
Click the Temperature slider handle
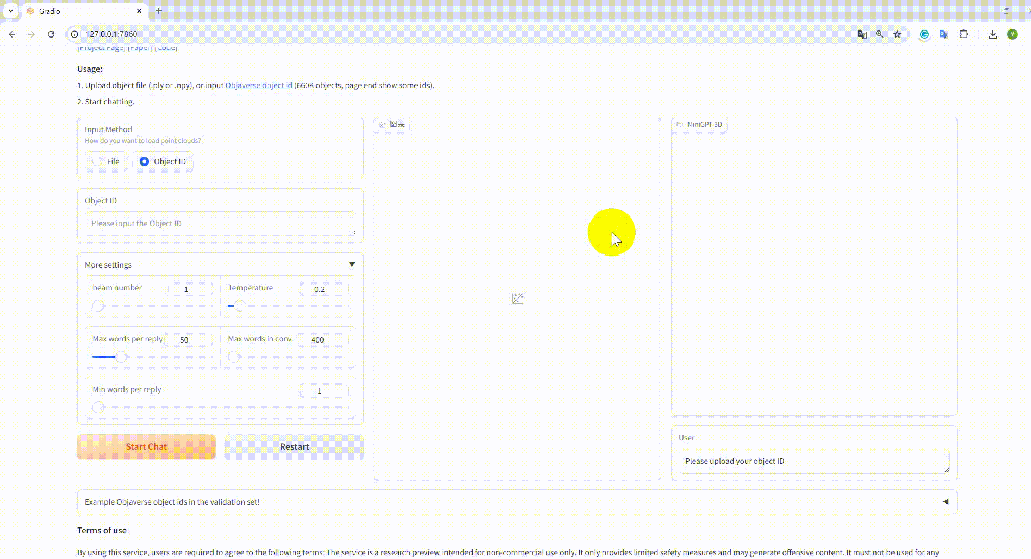pyautogui.click(x=240, y=306)
